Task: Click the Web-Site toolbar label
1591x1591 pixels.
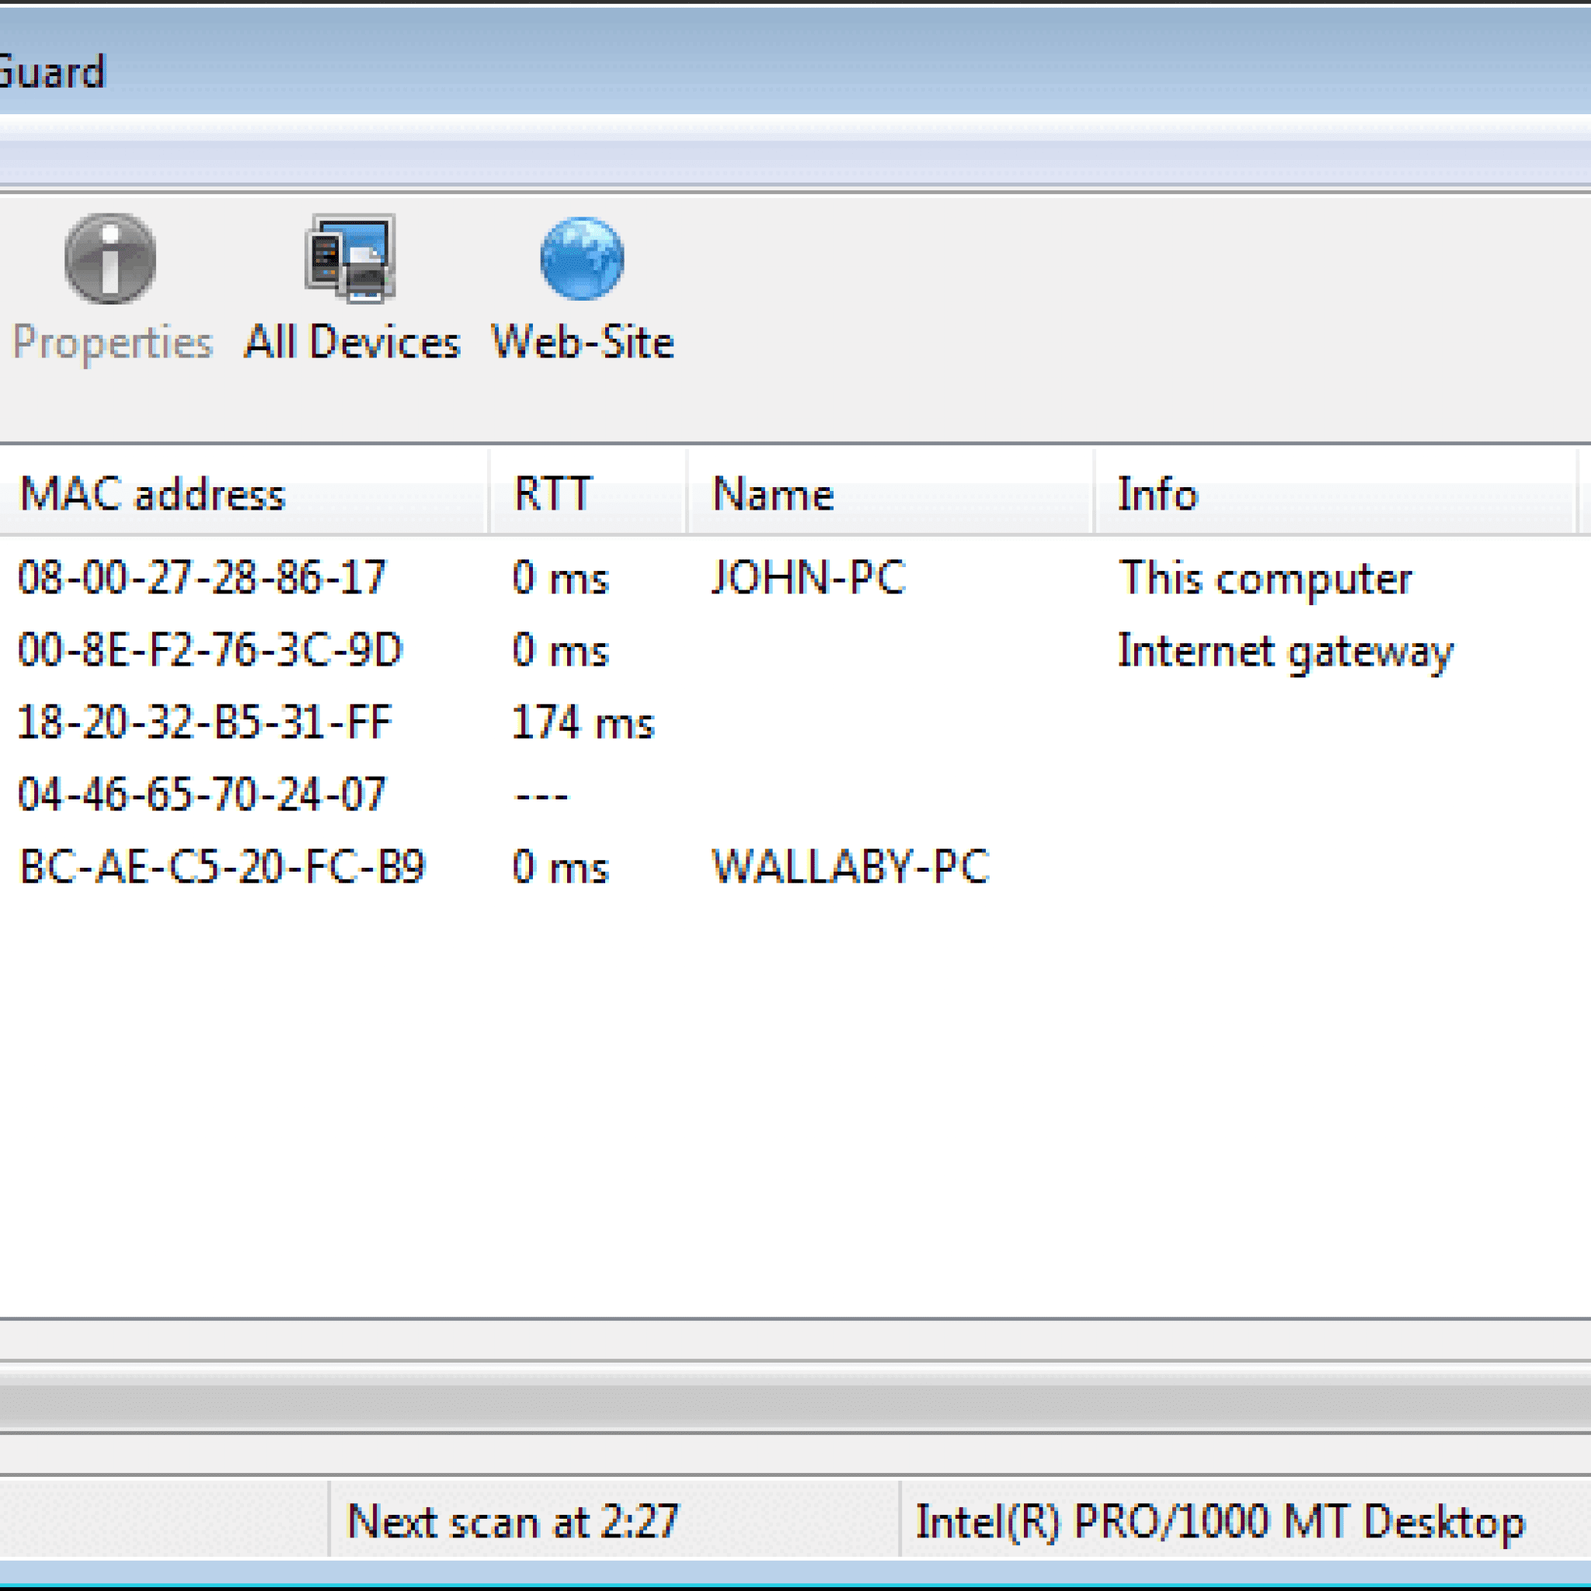Action: (x=582, y=342)
